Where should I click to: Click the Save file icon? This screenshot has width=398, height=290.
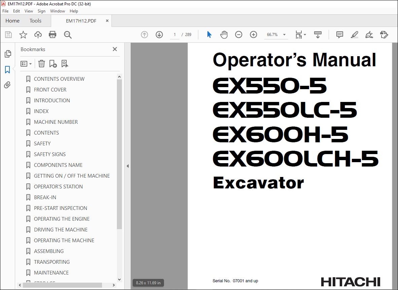click(x=8, y=35)
